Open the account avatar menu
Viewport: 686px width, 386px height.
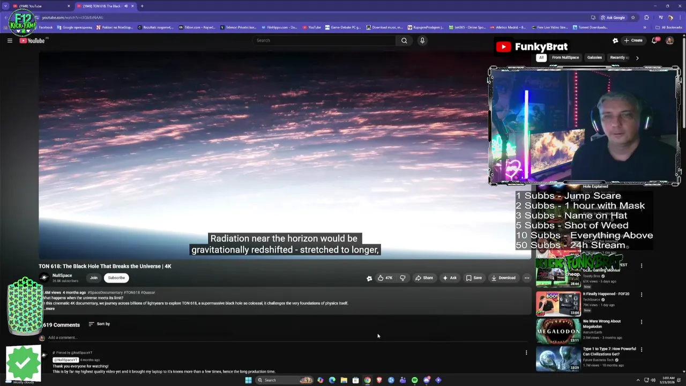pyautogui.click(x=670, y=40)
